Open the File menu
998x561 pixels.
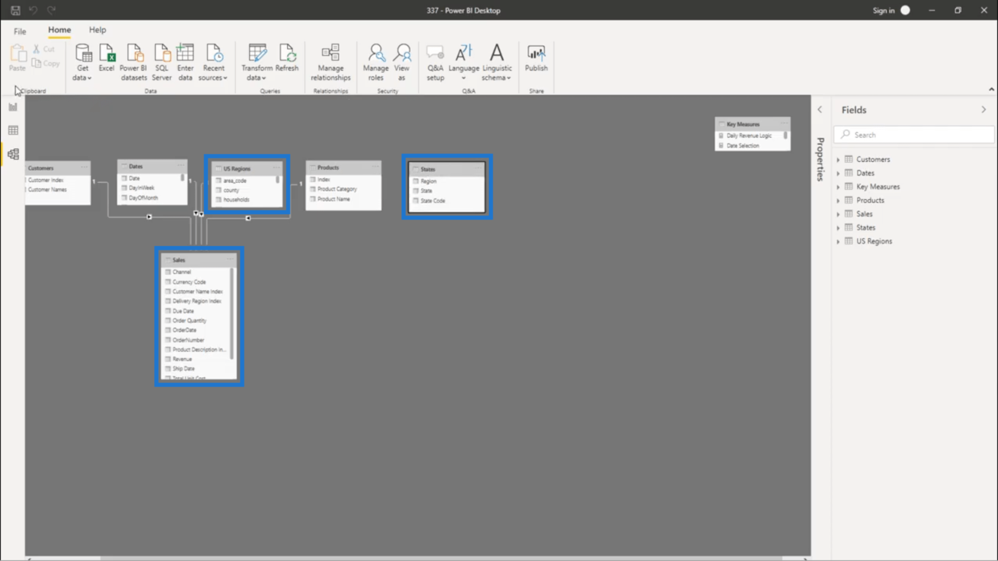click(x=20, y=31)
